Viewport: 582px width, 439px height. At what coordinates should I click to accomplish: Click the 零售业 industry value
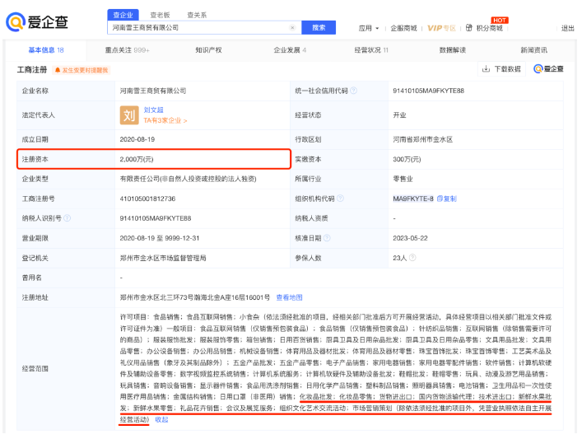403,179
